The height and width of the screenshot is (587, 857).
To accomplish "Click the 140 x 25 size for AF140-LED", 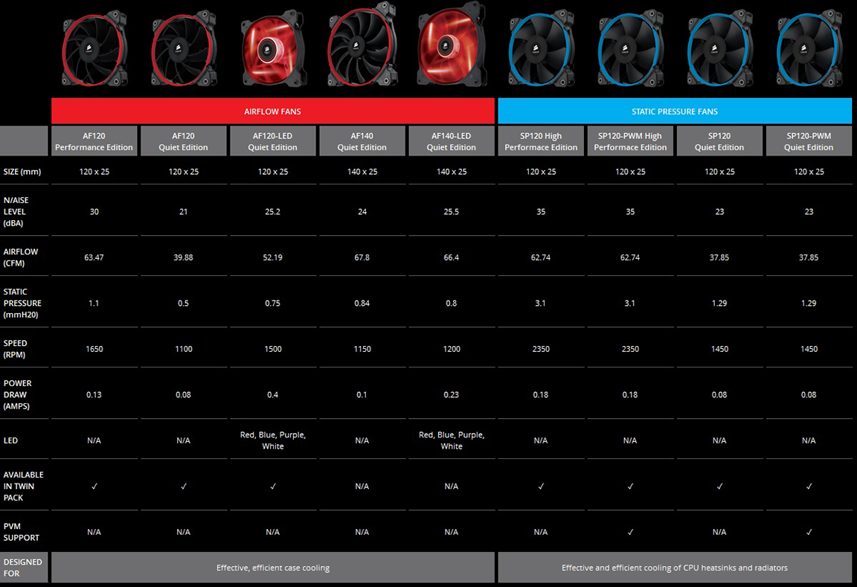I will point(452,172).
